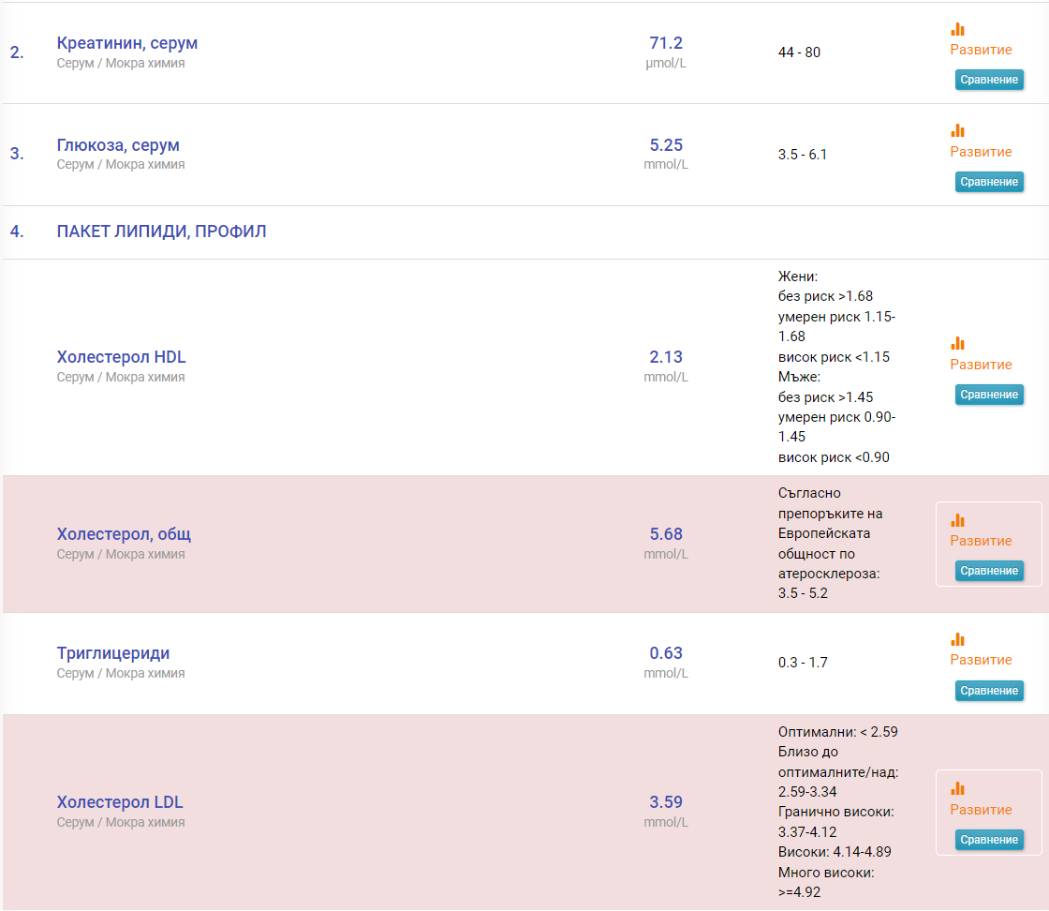Viewport: 1049px width, 911px height.
Task: Click the chart icon in Креатинин row
Action: click(957, 29)
